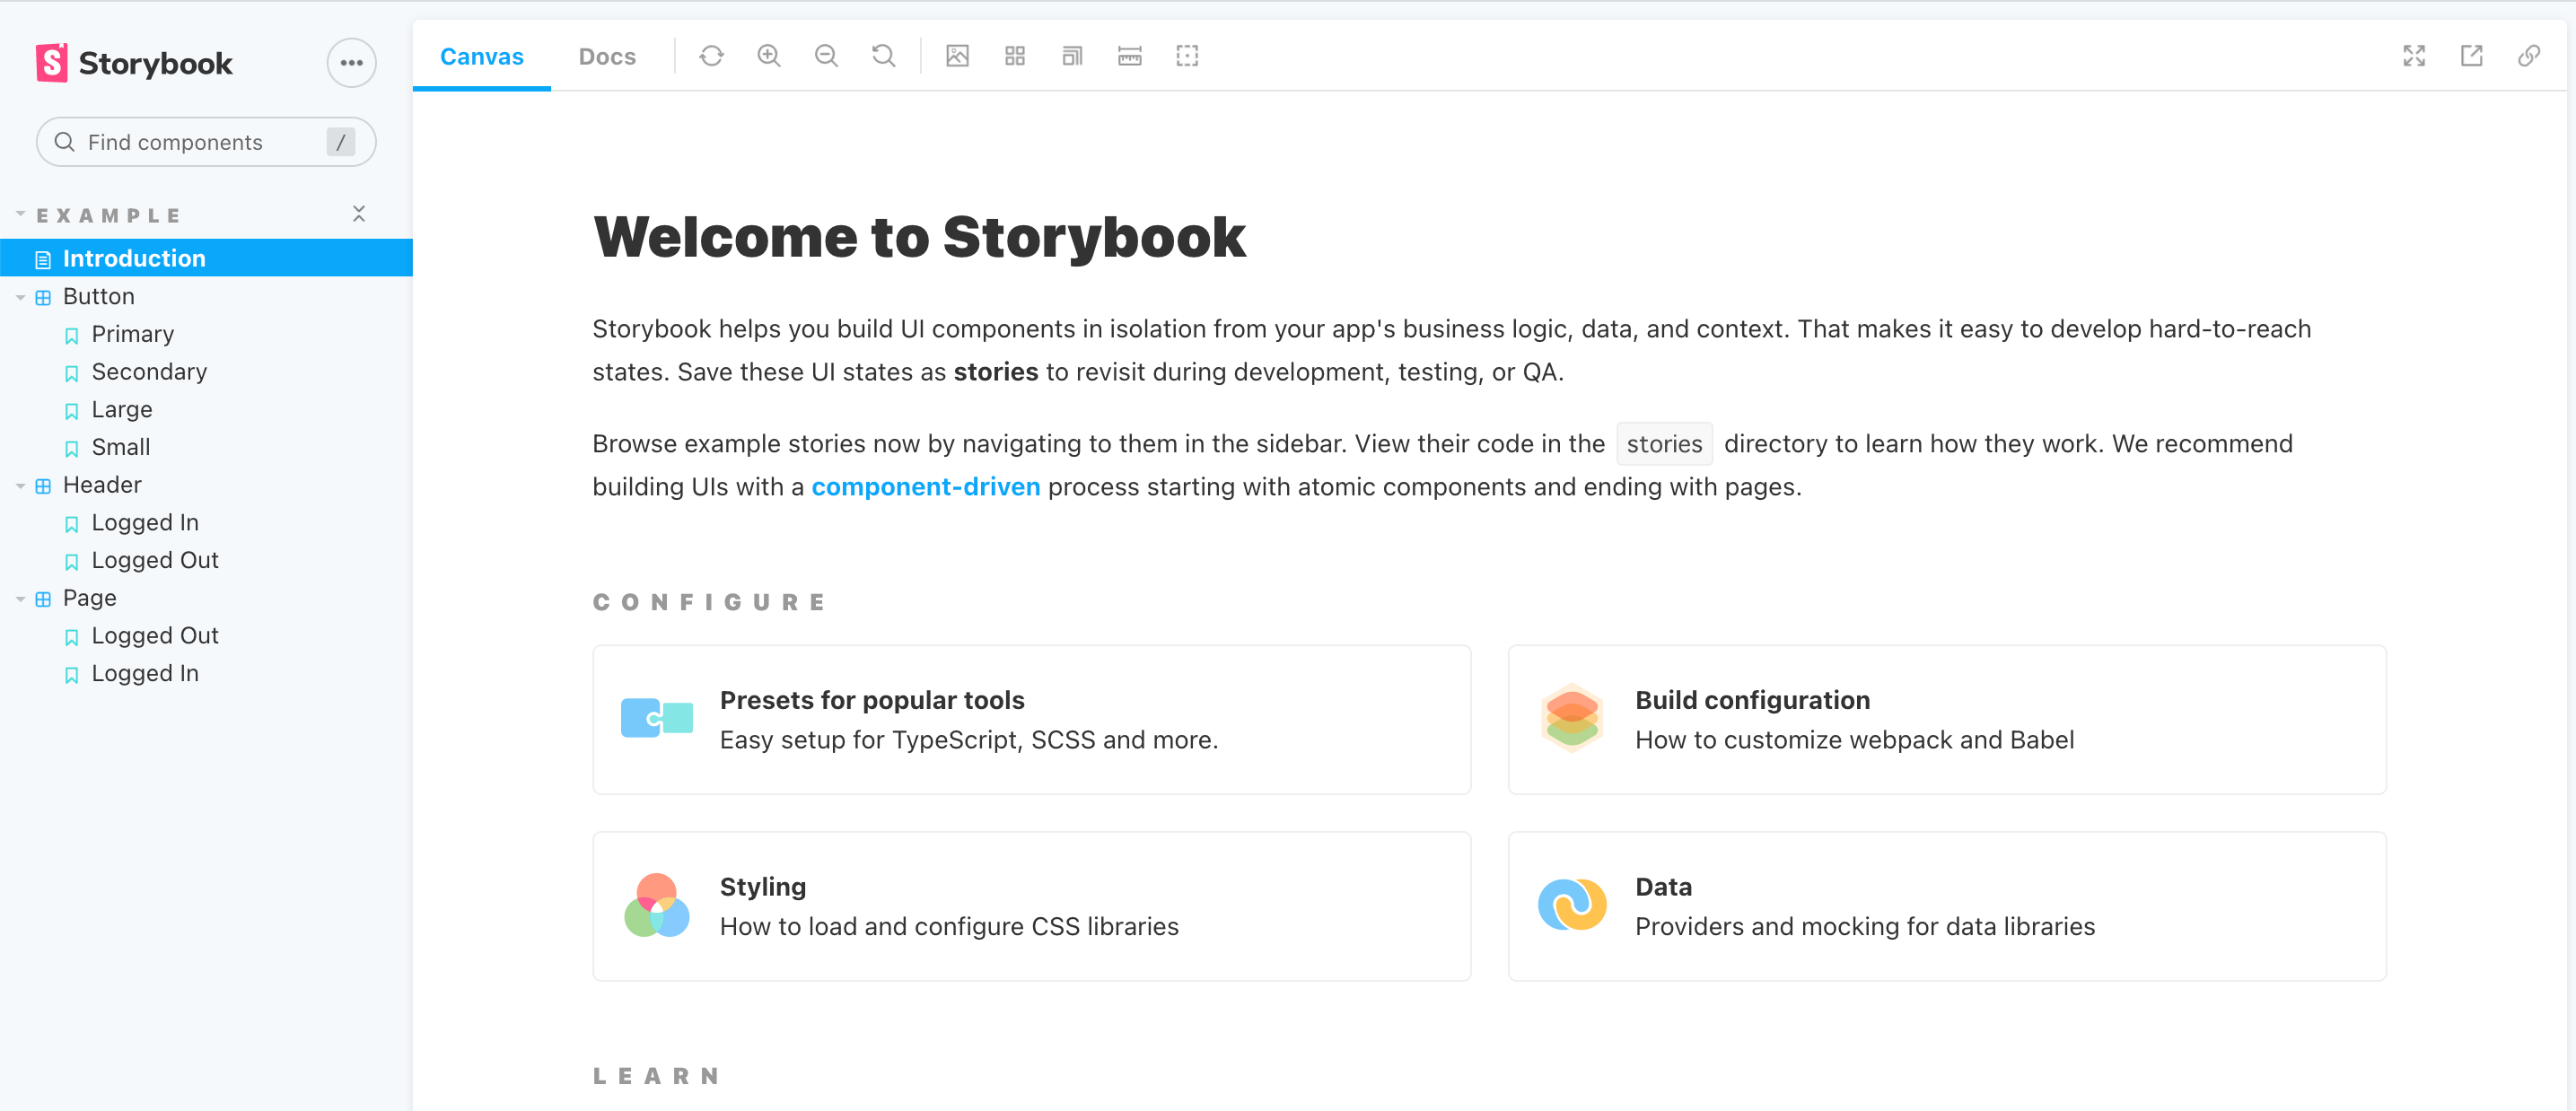Select the Button component
This screenshot has height=1111, width=2576.
98,296
